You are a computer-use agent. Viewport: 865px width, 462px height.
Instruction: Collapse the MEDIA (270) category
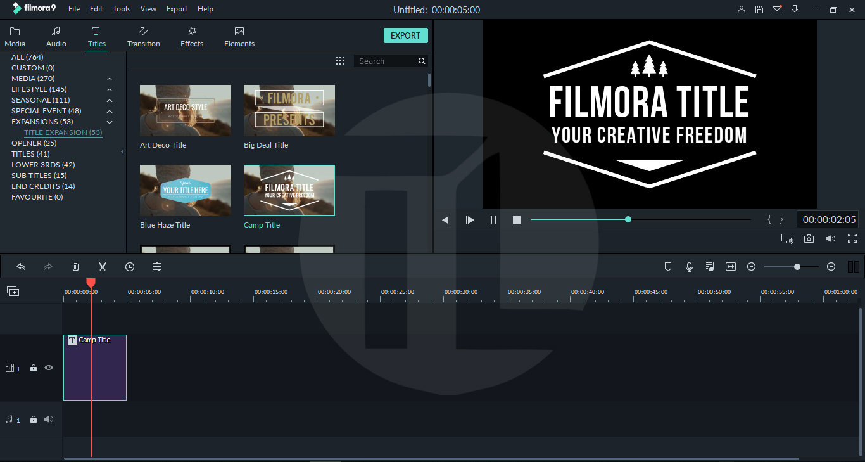[110, 79]
